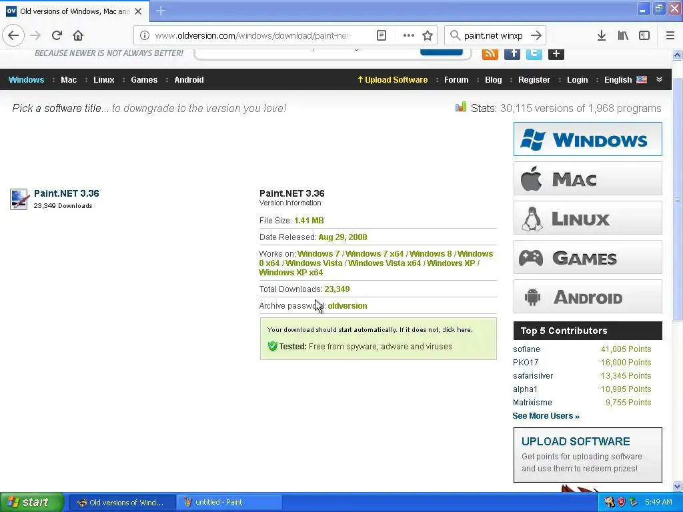Click the Paint.NET program icon thumbnail
683x512 pixels.
pyautogui.click(x=19, y=199)
